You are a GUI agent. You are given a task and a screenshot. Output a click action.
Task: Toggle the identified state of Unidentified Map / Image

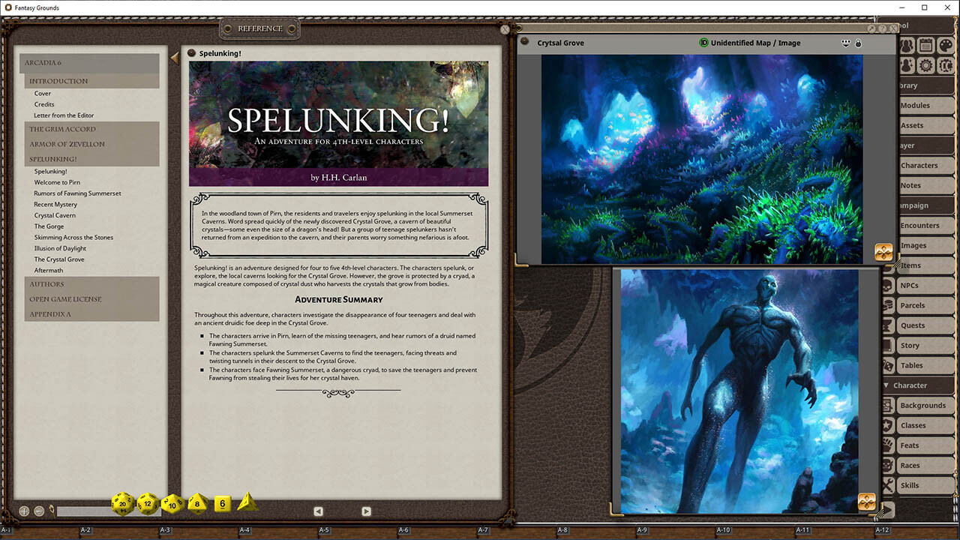tap(703, 43)
